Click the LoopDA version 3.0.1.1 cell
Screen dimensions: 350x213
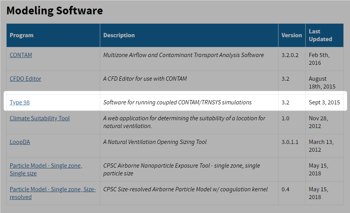point(290,142)
